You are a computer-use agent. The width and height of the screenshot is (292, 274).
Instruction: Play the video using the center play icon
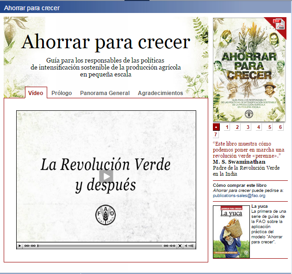click(x=106, y=176)
